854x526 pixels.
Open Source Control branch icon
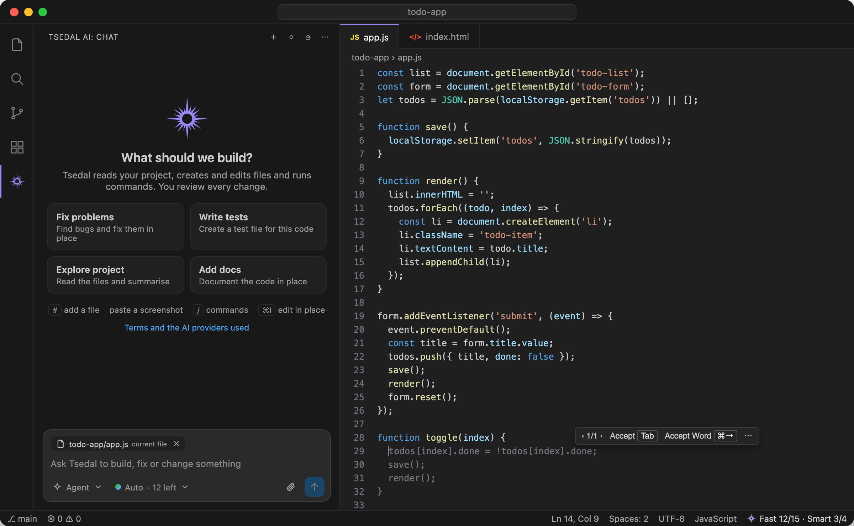click(17, 113)
